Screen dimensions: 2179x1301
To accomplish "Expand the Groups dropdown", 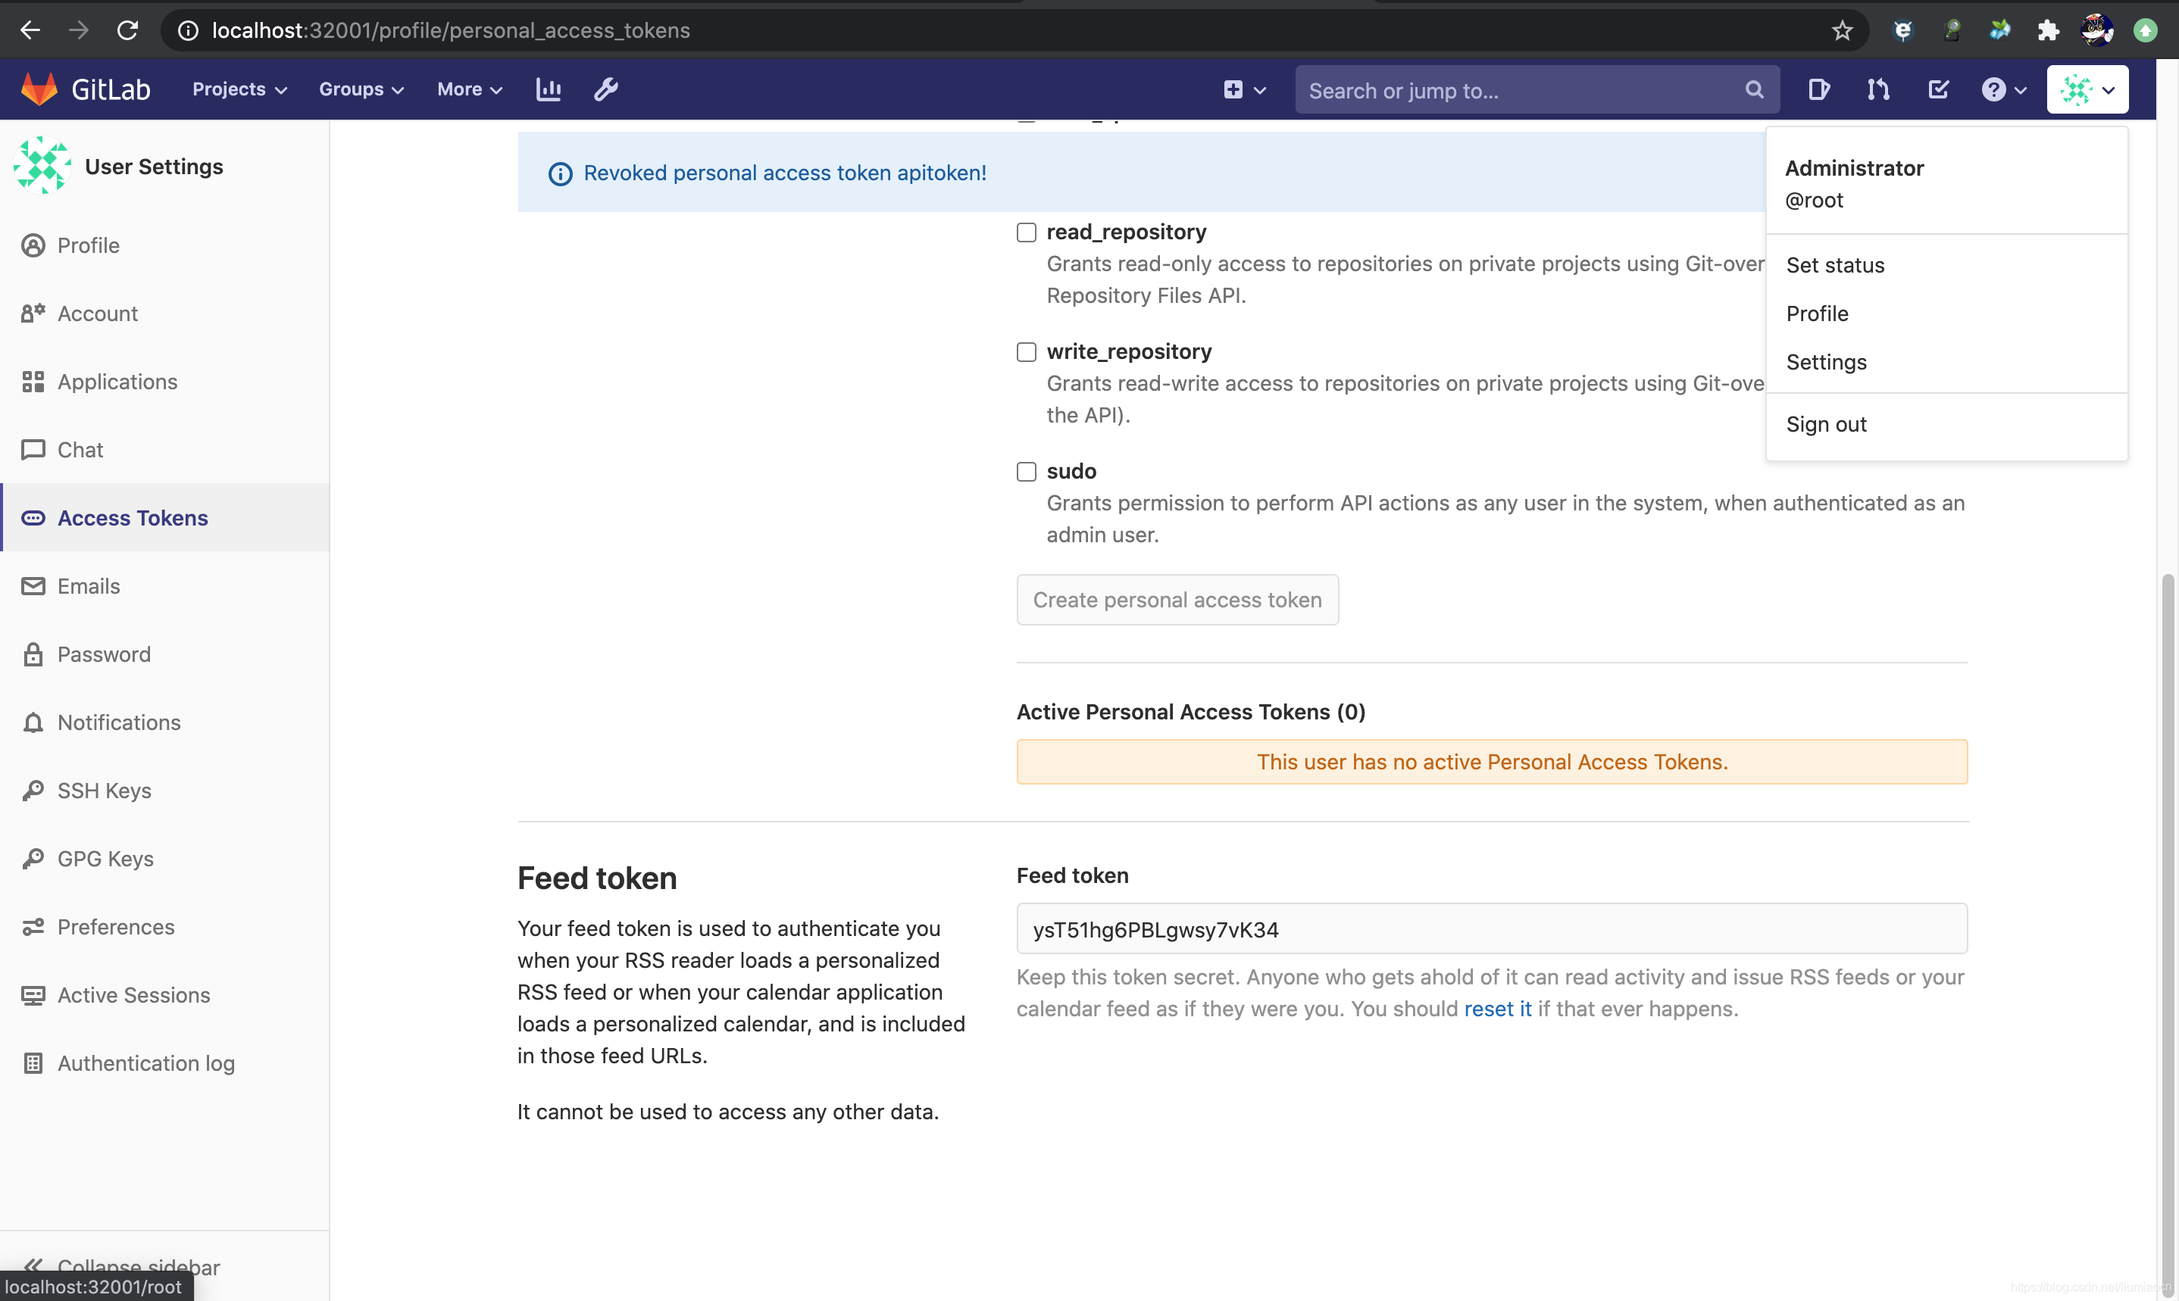I will pyautogui.click(x=361, y=89).
